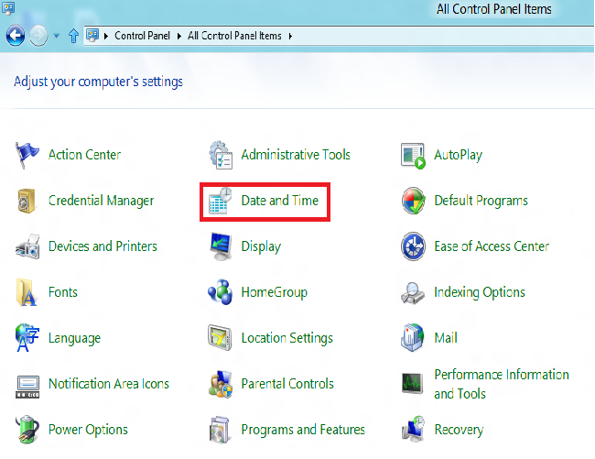Expand the arrow after Control Panel breadcrumb
The width and height of the screenshot is (595, 459).
pyautogui.click(x=179, y=36)
